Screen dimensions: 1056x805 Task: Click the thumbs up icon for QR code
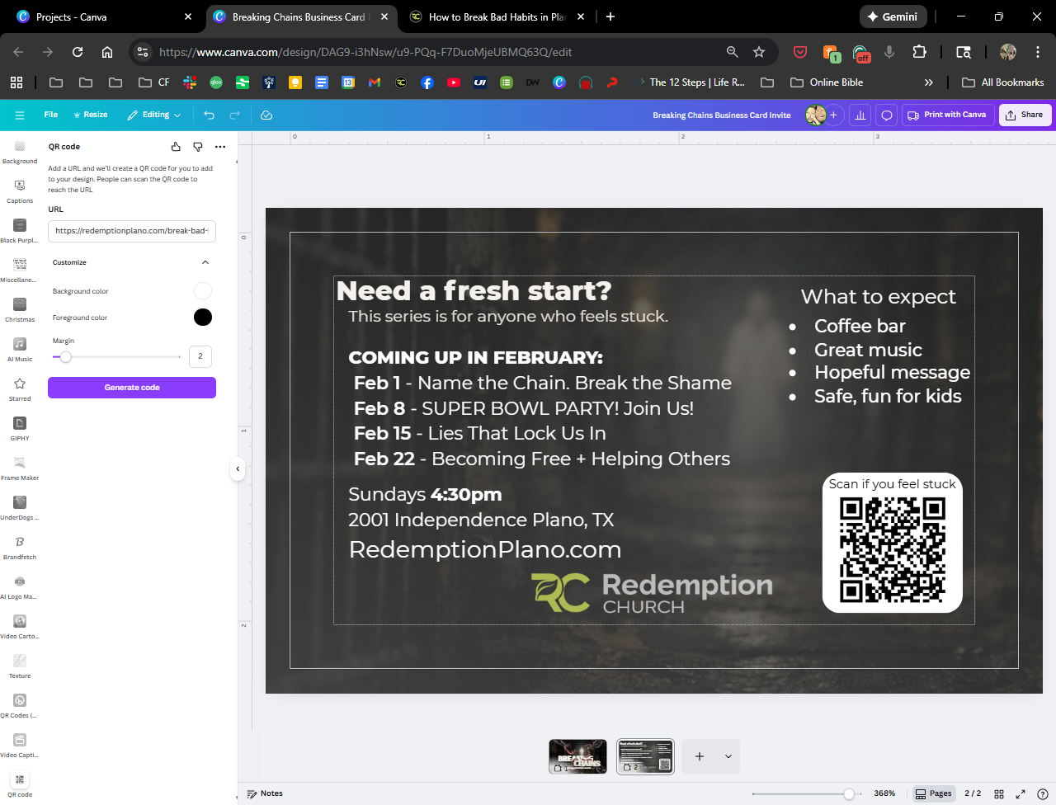pos(176,147)
